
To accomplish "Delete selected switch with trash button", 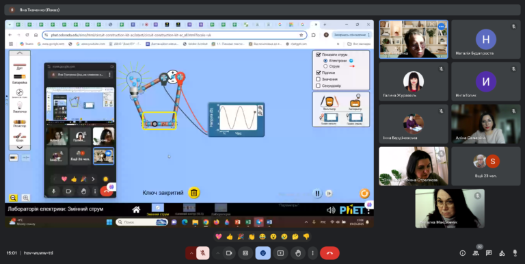I will (194, 193).
